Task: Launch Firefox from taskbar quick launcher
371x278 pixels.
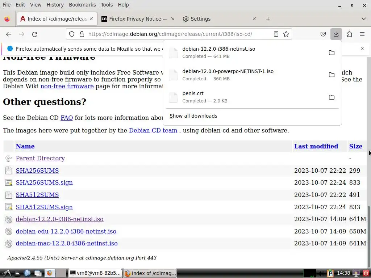Action: coord(49,273)
